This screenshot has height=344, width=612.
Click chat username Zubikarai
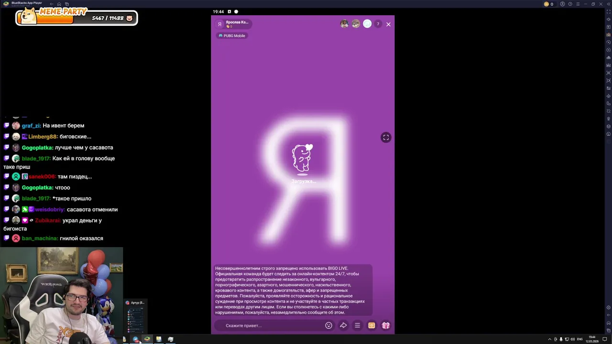(x=48, y=221)
